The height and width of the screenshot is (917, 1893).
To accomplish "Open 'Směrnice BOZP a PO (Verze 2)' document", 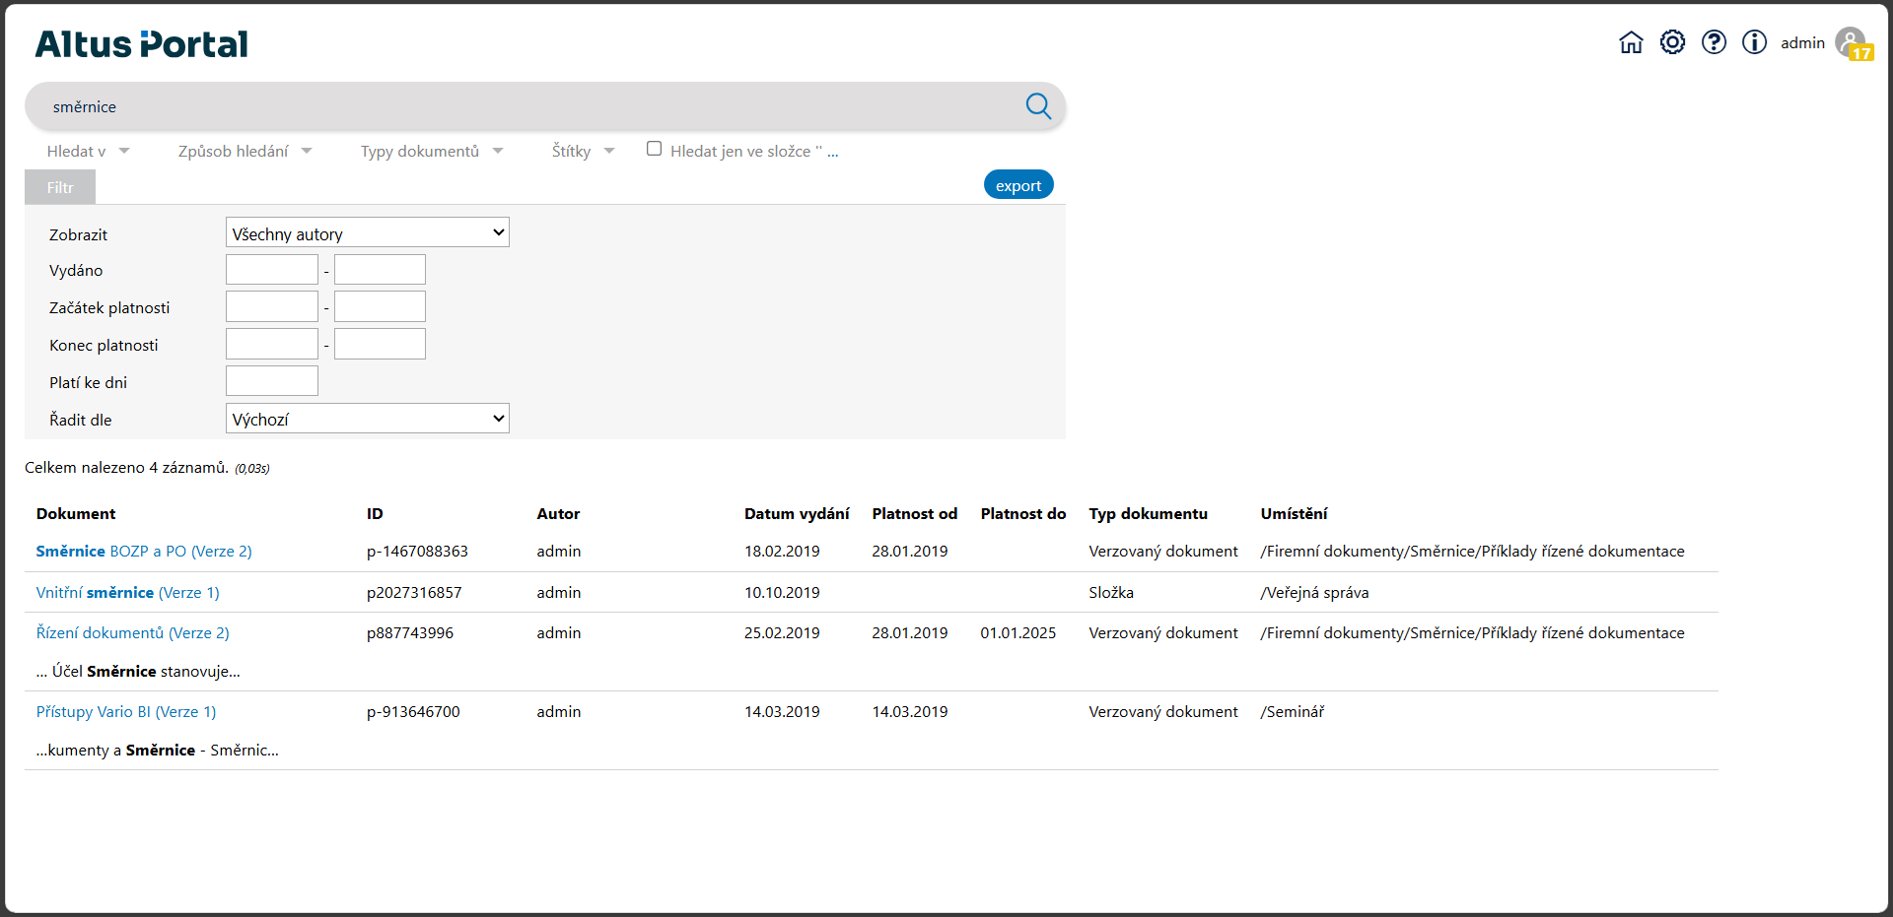I will point(144,552).
